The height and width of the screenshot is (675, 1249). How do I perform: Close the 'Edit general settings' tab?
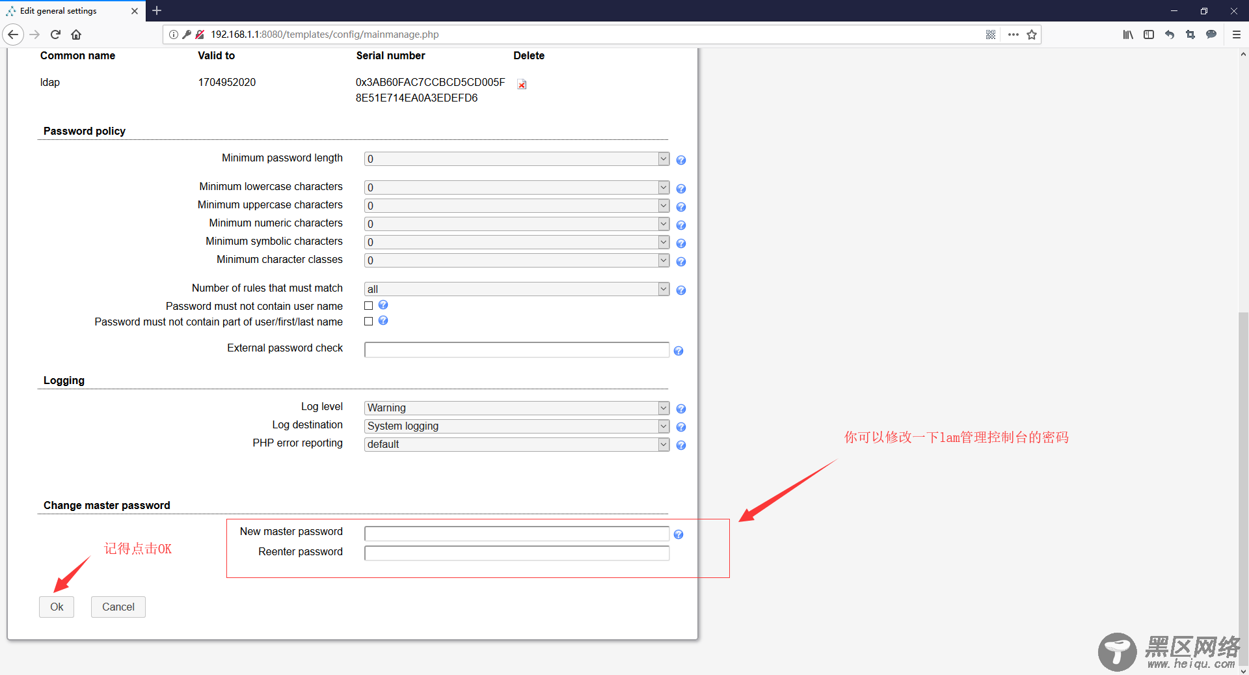click(x=135, y=11)
